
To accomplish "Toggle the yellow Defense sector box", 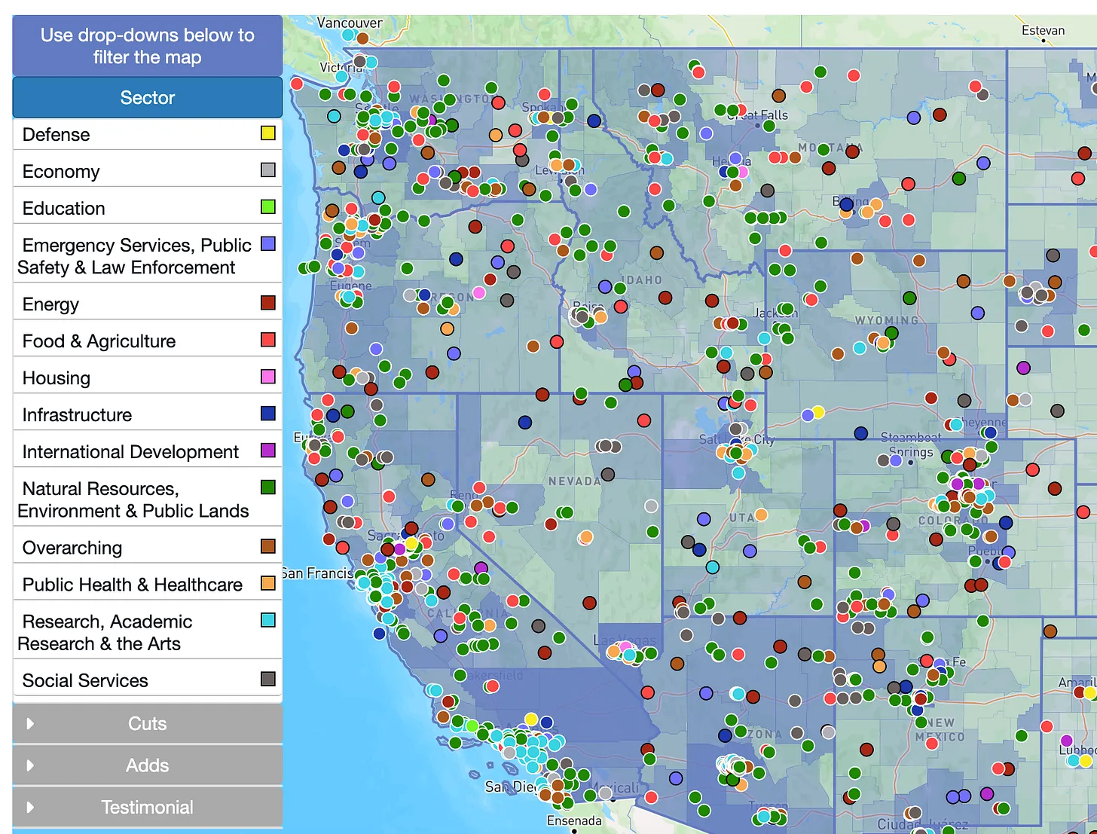I will [267, 133].
